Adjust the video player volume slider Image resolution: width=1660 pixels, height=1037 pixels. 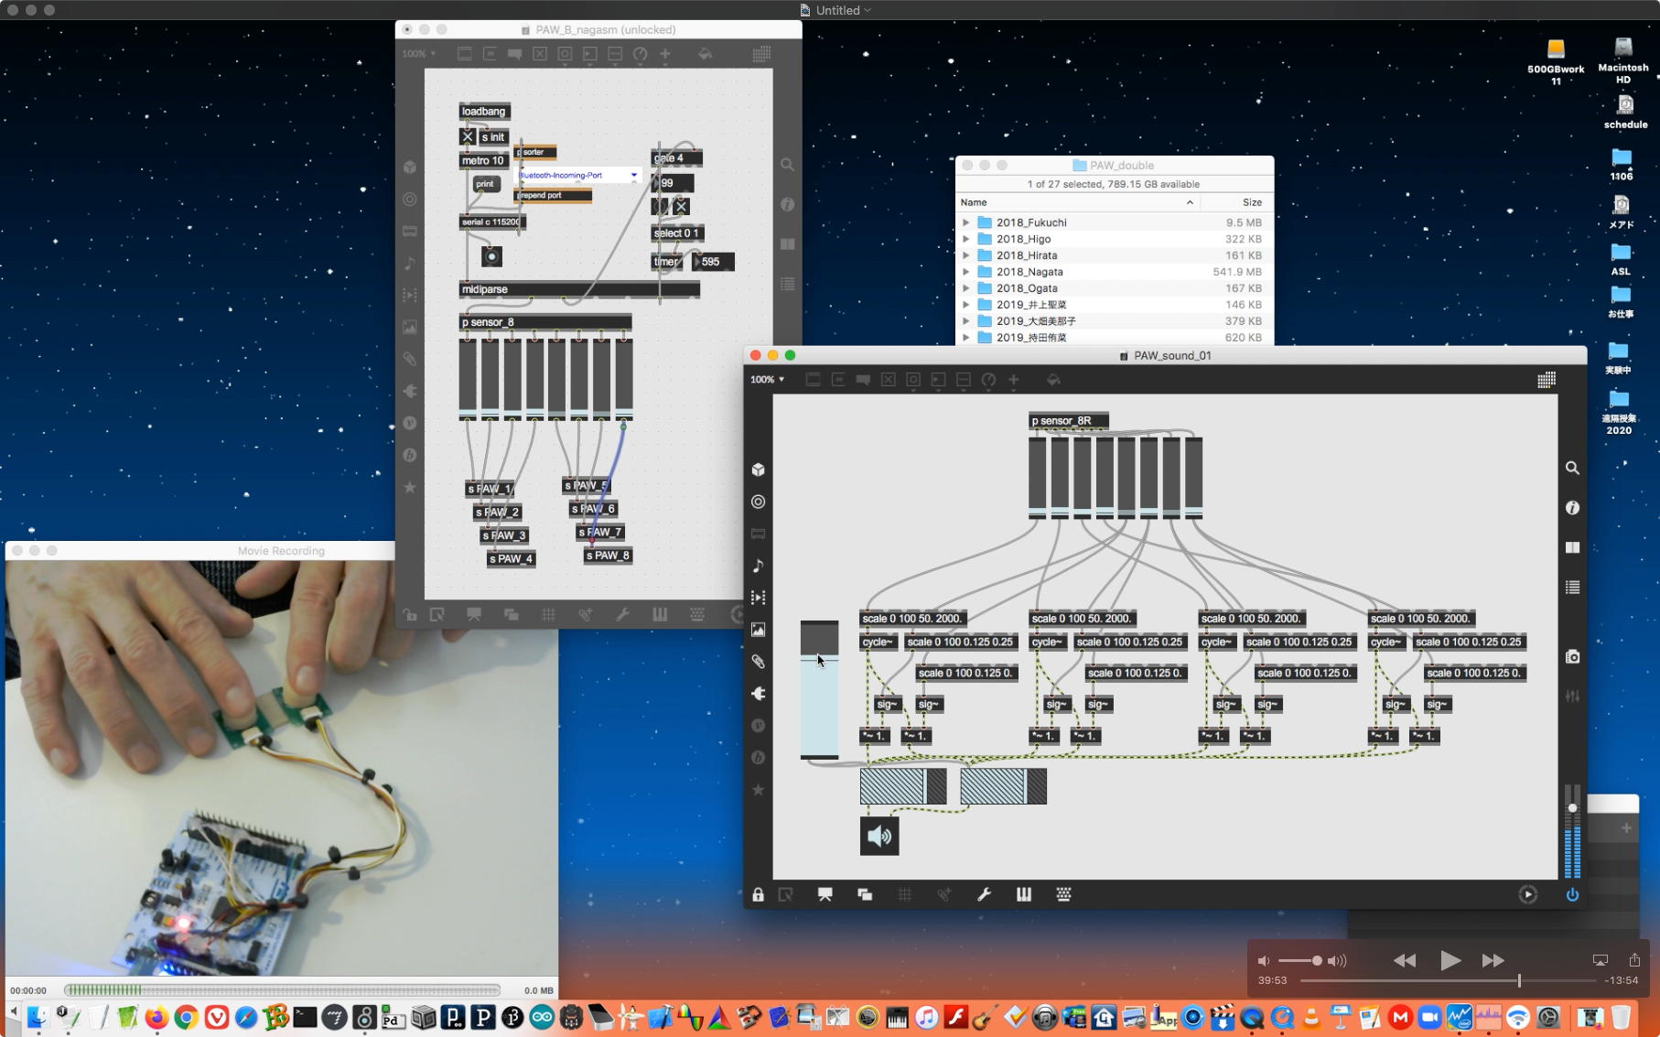(1316, 960)
